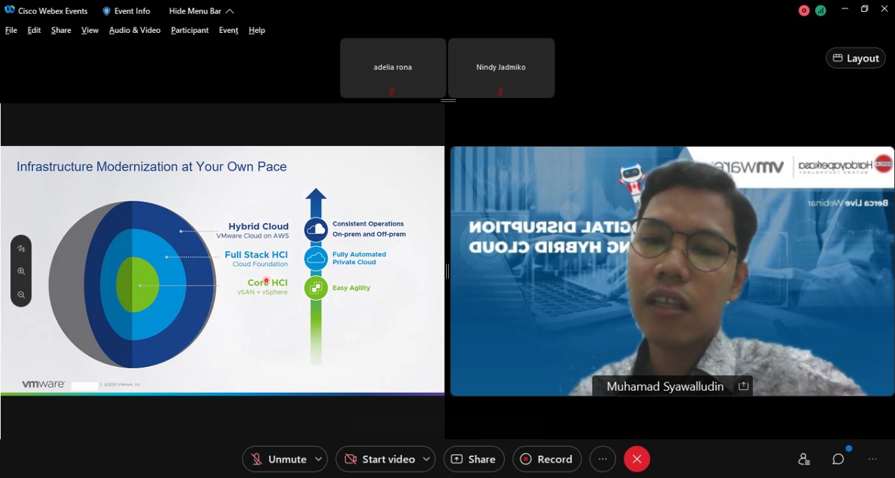
Task: Click the red leave event button
Action: [637, 459]
